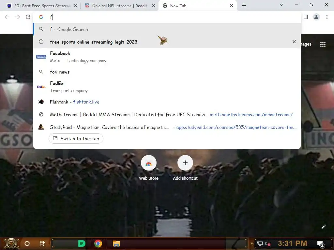Screen dimensions: 334x250
Task: Click the Fishtank fish icon
Action: click(x=41, y=102)
